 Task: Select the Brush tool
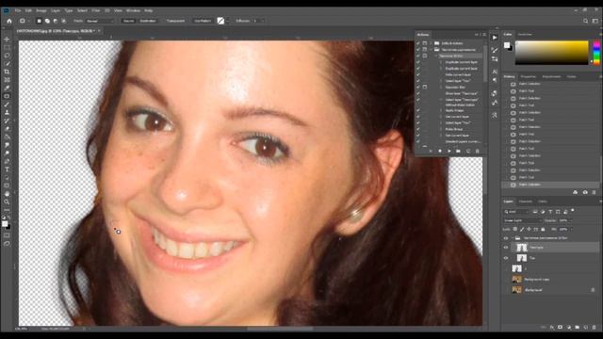pyautogui.click(x=7, y=105)
